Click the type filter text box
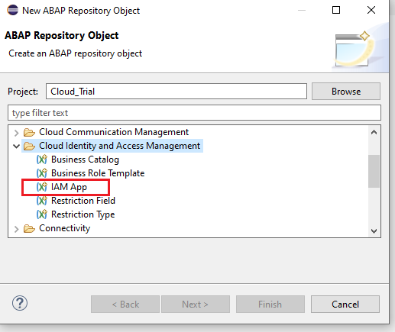 click(x=194, y=113)
